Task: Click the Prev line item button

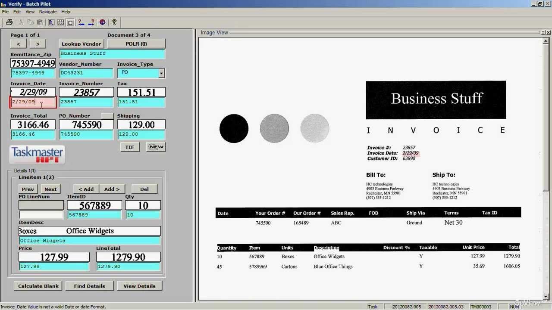Action: coord(28,189)
